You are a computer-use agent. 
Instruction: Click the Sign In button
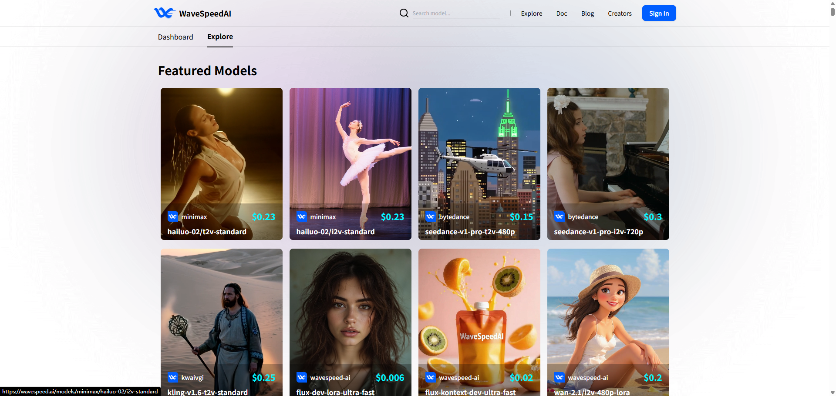point(659,13)
